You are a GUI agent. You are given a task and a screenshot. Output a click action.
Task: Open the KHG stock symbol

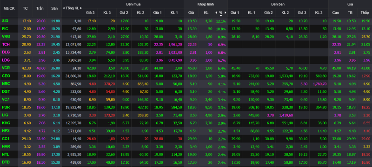(6, 123)
